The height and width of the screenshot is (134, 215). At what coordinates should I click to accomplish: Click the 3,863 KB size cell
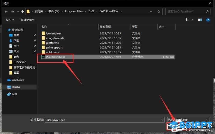click(168, 57)
